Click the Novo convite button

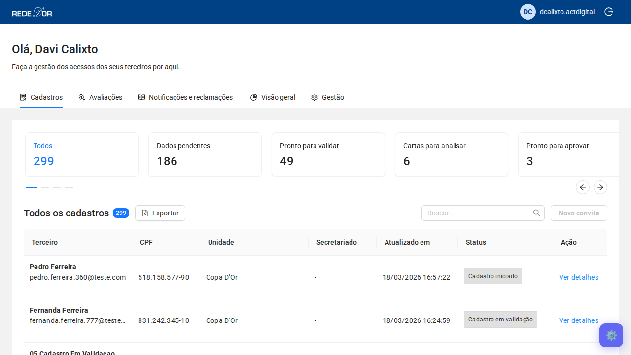tap(578, 213)
